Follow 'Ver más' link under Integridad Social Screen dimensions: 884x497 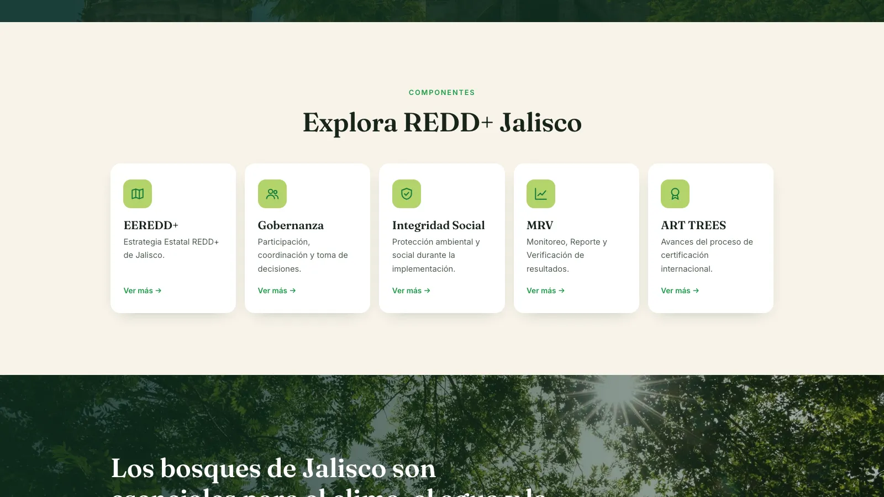click(411, 290)
